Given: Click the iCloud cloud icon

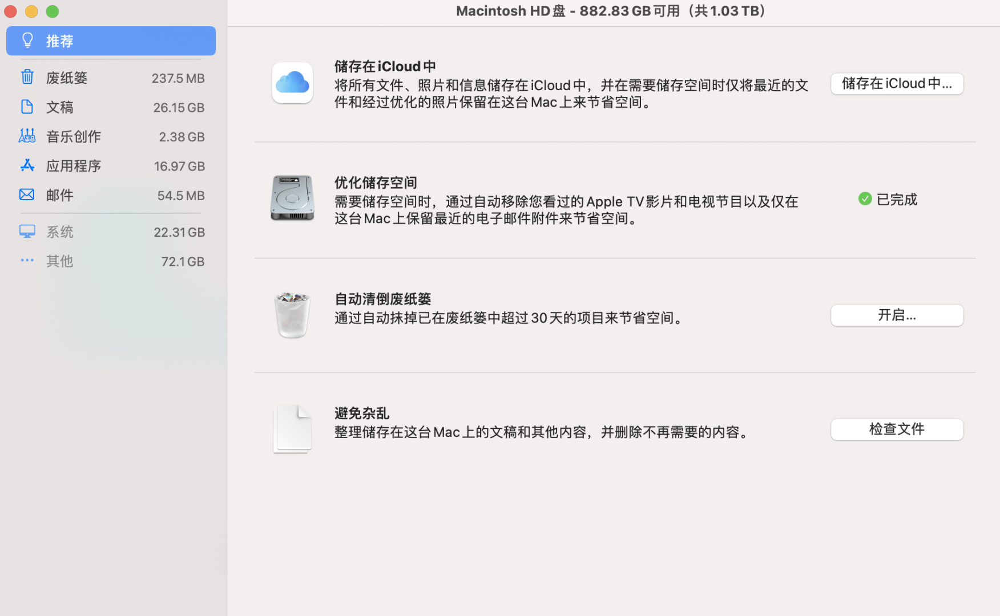Looking at the screenshot, I should coord(292,83).
